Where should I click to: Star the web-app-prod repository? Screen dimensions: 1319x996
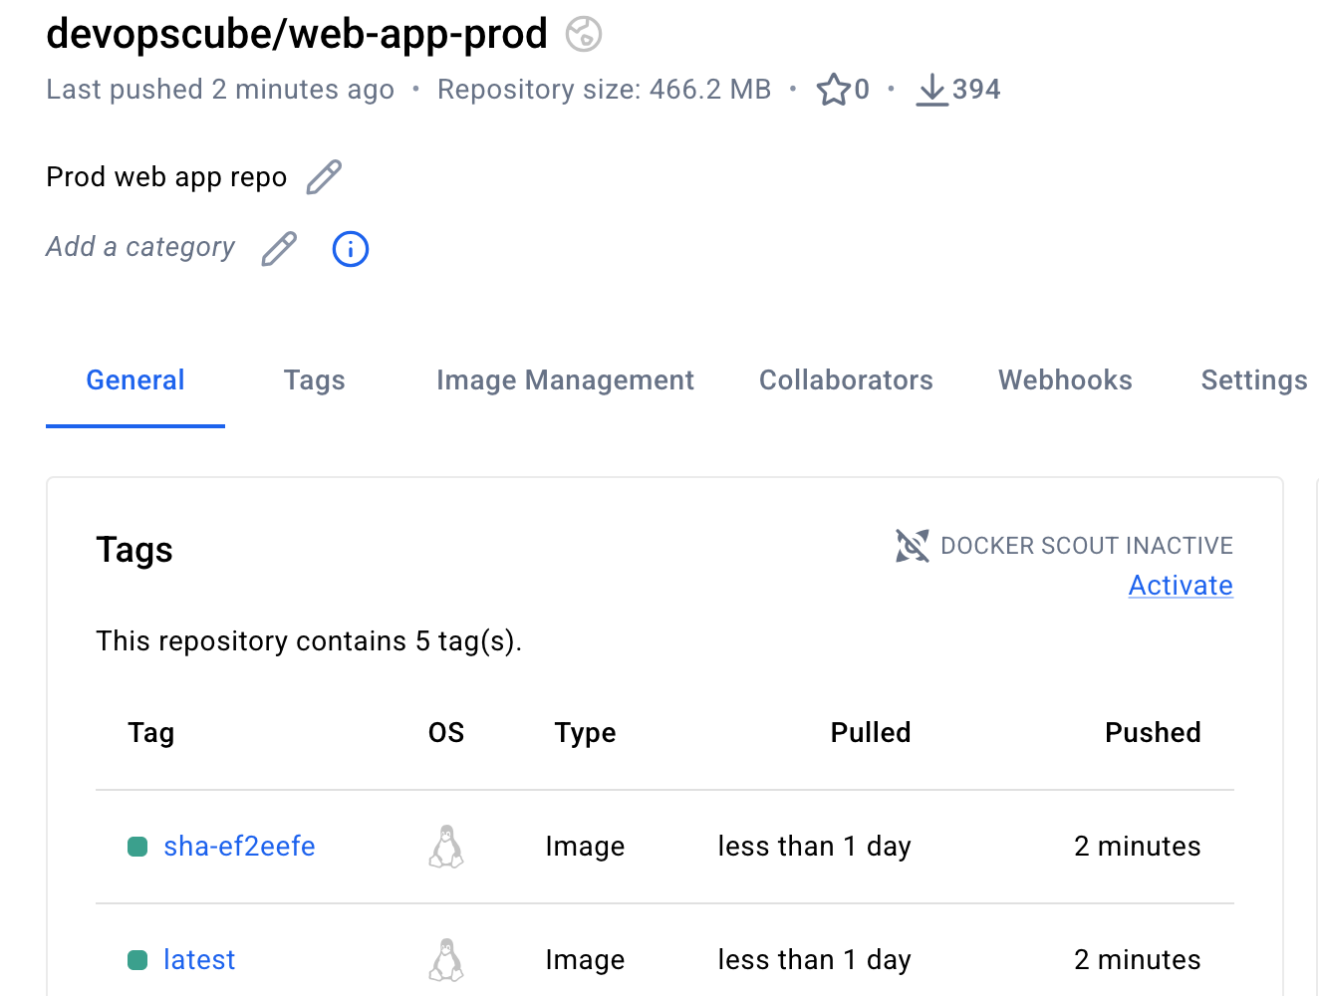(x=832, y=90)
